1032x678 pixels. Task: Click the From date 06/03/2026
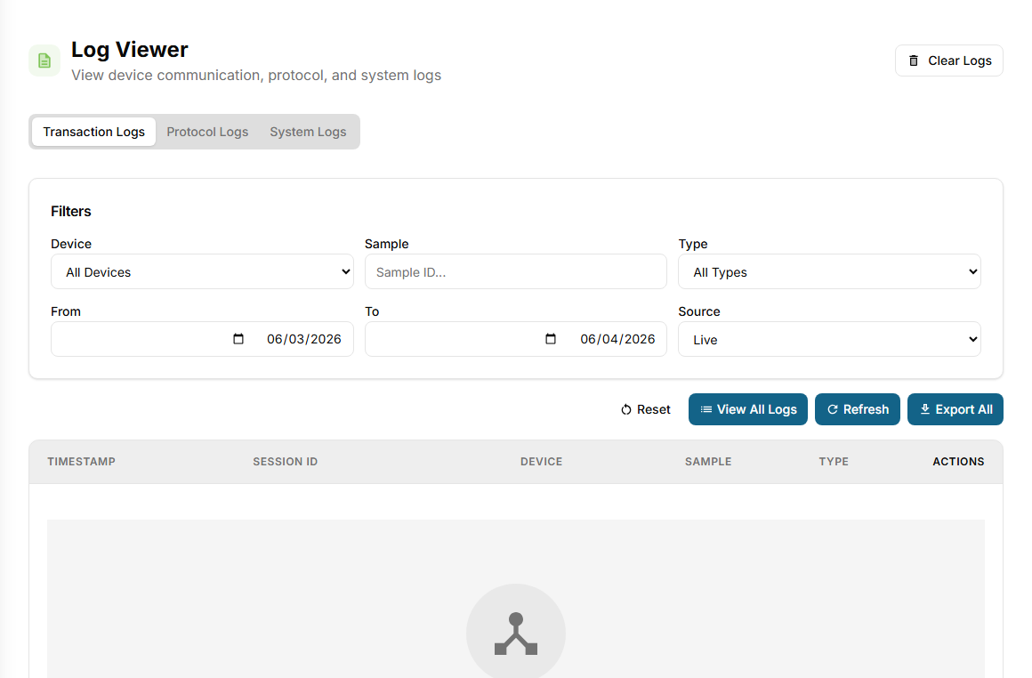(x=304, y=339)
